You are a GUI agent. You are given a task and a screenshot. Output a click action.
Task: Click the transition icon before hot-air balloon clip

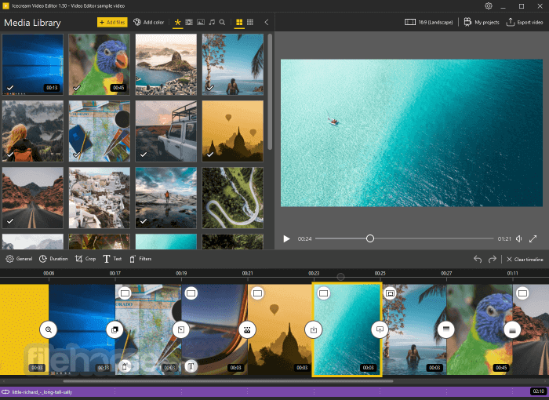pyautogui.click(x=247, y=329)
